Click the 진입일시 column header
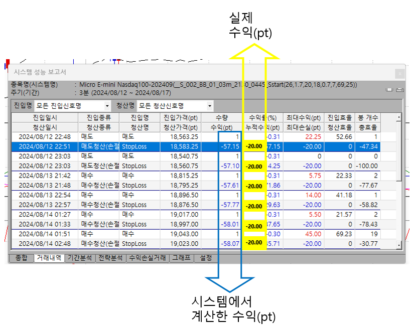 coord(45,117)
